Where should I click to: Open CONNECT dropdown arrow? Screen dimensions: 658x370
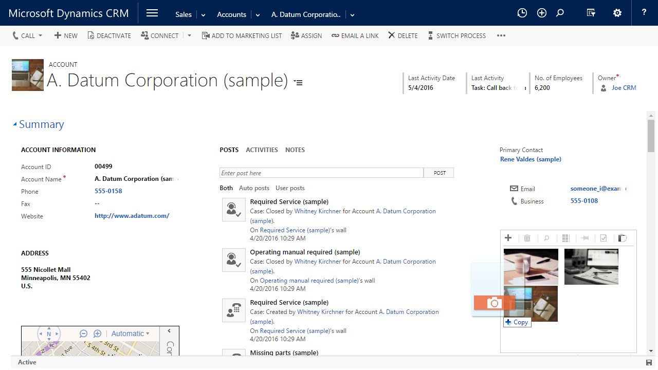[189, 35]
